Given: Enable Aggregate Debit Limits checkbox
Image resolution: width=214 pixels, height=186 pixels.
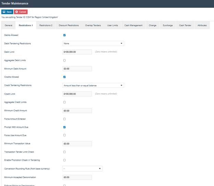Looking at the screenshot, I should (x=64, y=60).
